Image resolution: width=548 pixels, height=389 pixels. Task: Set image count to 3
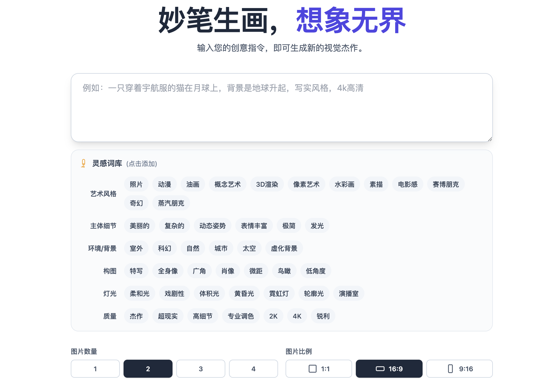201,369
